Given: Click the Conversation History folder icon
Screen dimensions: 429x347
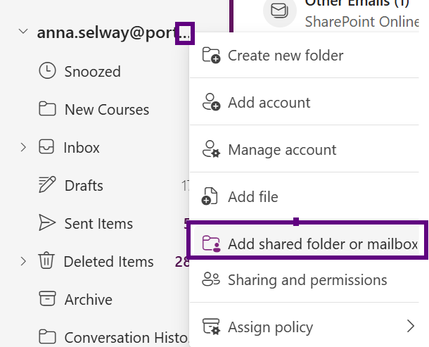Looking at the screenshot, I should tap(47, 337).
